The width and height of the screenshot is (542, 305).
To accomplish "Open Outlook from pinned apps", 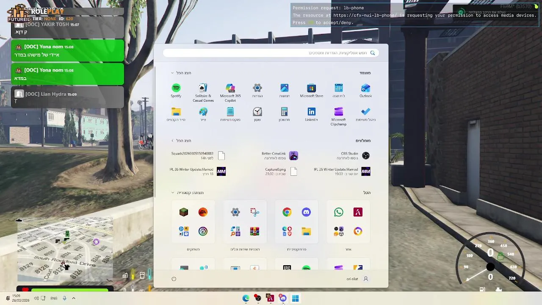I will click(x=365, y=91).
